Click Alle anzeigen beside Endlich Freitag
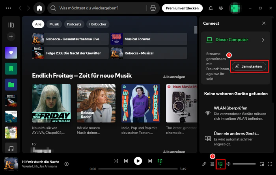This screenshot has height=175, width=276. click(x=174, y=77)
